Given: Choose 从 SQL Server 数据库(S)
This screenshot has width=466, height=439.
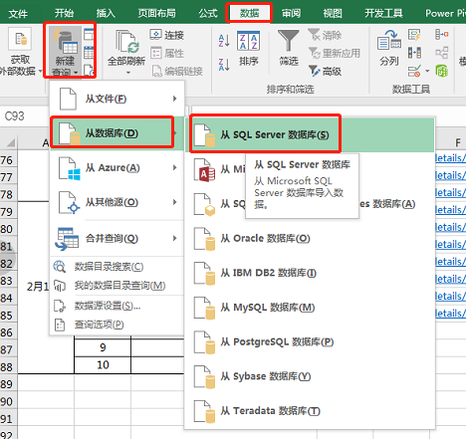Looking at the screenshot, I should coord(310,134).
